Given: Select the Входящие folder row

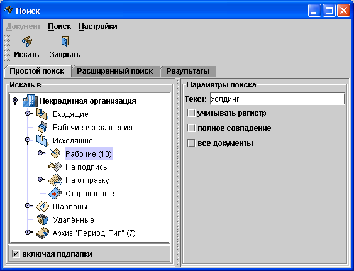Looking at the screenshot, I should point(70,114).
